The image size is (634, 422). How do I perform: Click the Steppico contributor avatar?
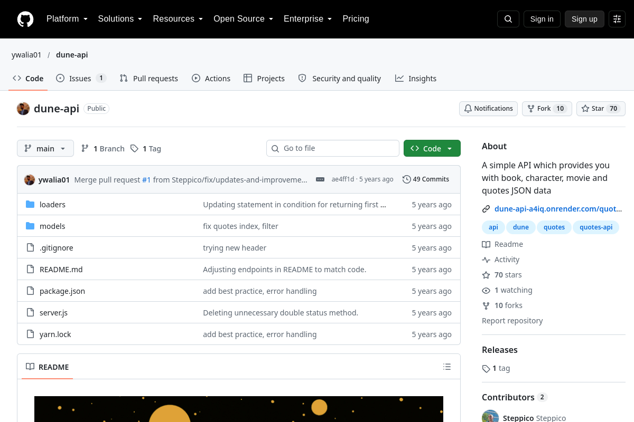490,418
